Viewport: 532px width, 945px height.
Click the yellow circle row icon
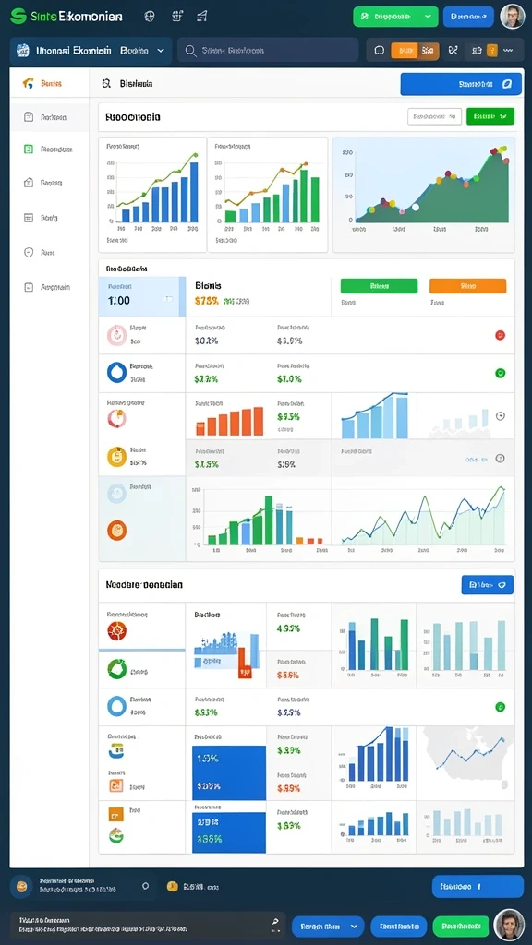(x=116, y=457)
